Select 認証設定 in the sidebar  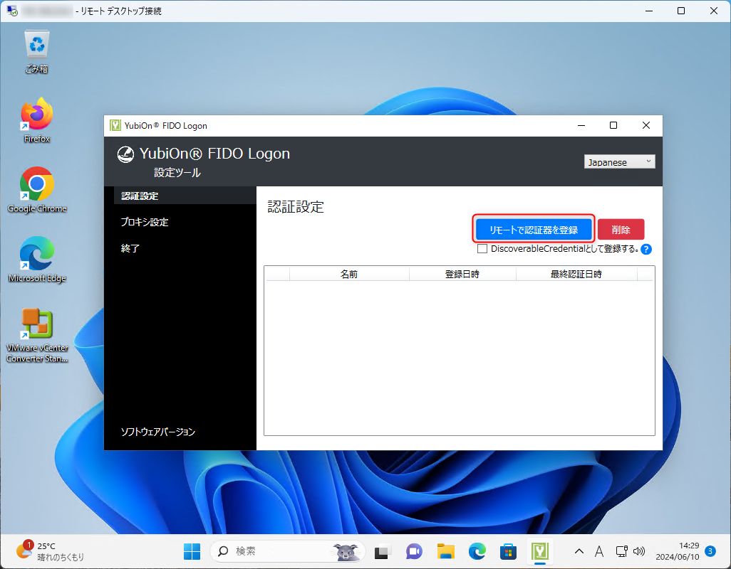(185, 196)
